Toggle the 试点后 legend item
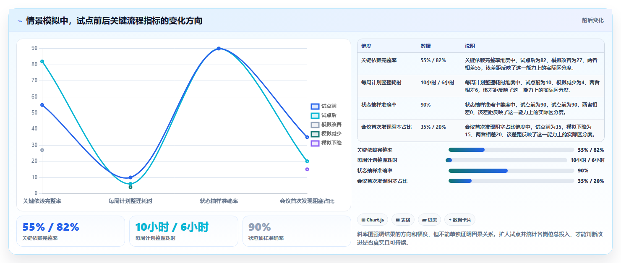 [x=324, y=115]
